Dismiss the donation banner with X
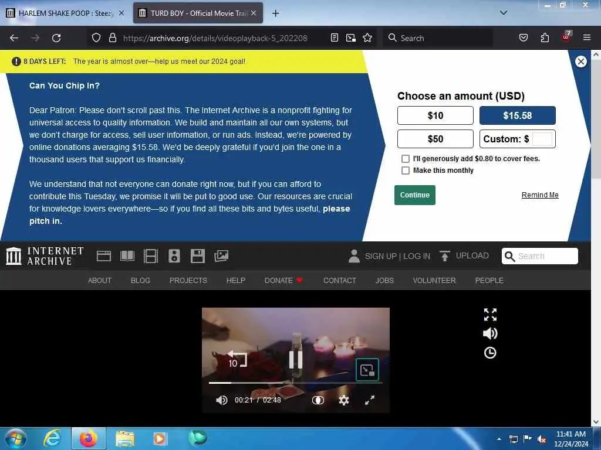 pos(580,61)
